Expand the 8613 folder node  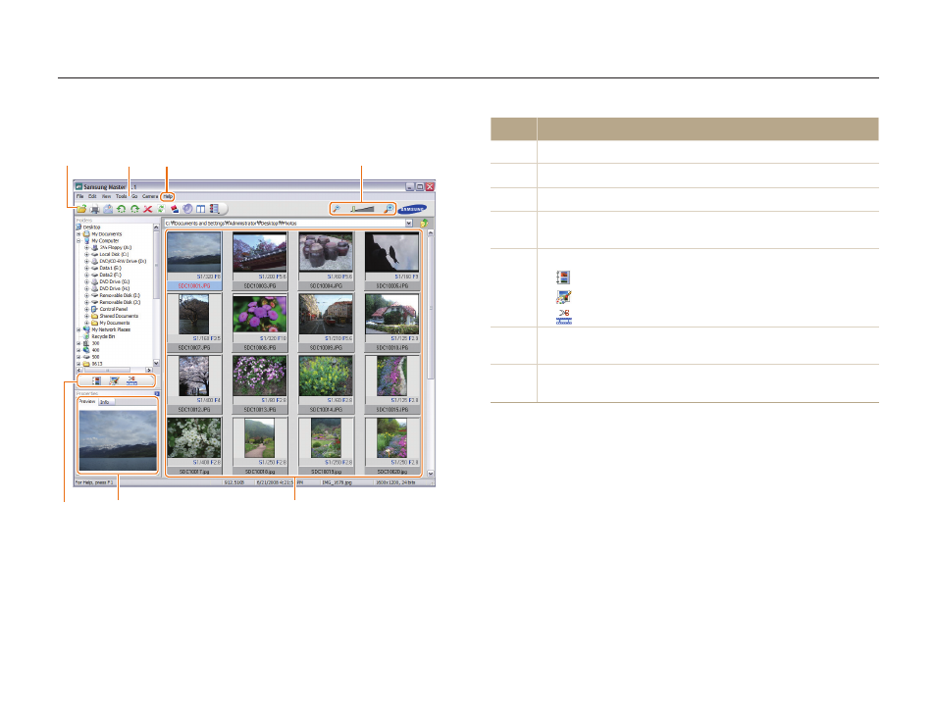(x=78, y=364)
